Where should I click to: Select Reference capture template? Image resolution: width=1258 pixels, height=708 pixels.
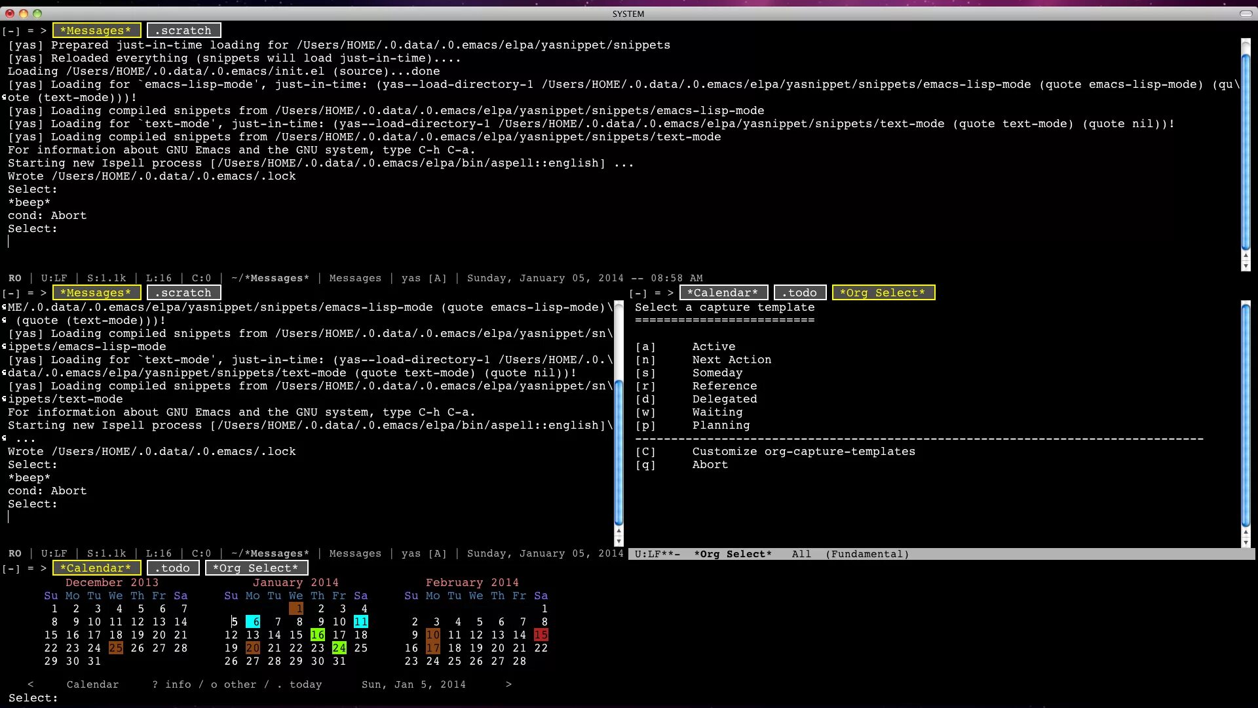click(696, 386)
